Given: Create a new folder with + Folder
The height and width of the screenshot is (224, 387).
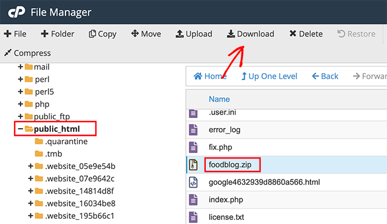Looking at the screenshot, I should (57, 34).
